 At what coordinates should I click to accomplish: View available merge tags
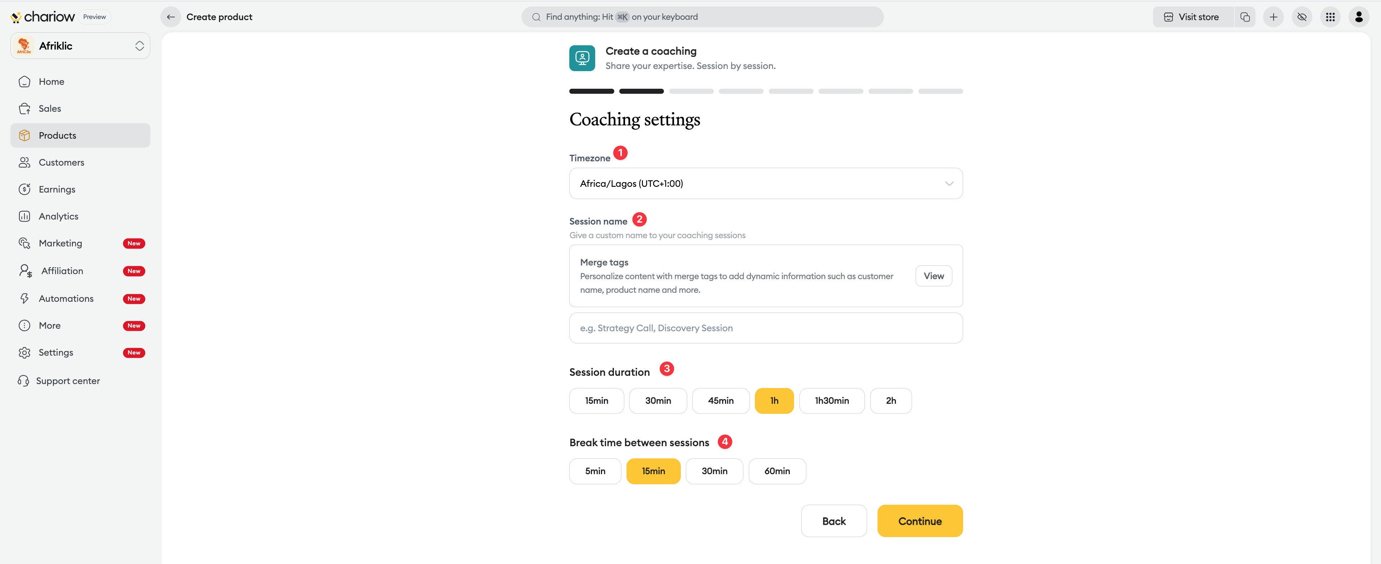pos(933,276)
